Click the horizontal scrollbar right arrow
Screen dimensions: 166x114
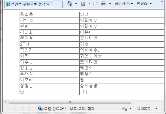point(161,102)
